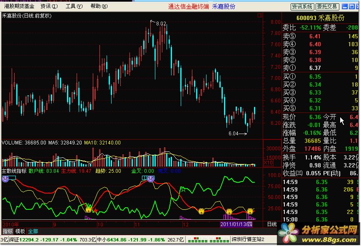
Task: Click the 资讯系统 button
Action: pos(302,6)
